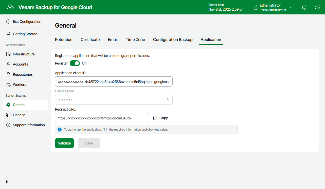The width and height of the screenshot is (325, 189).
Task: Click the Workers icon in sidebar
Action: click(x=8, y=85)
